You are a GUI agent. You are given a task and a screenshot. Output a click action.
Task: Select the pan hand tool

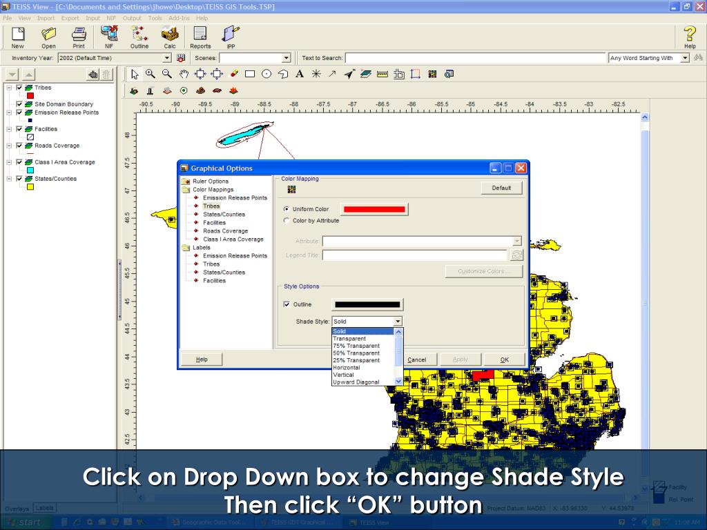(x=184, y=74)
